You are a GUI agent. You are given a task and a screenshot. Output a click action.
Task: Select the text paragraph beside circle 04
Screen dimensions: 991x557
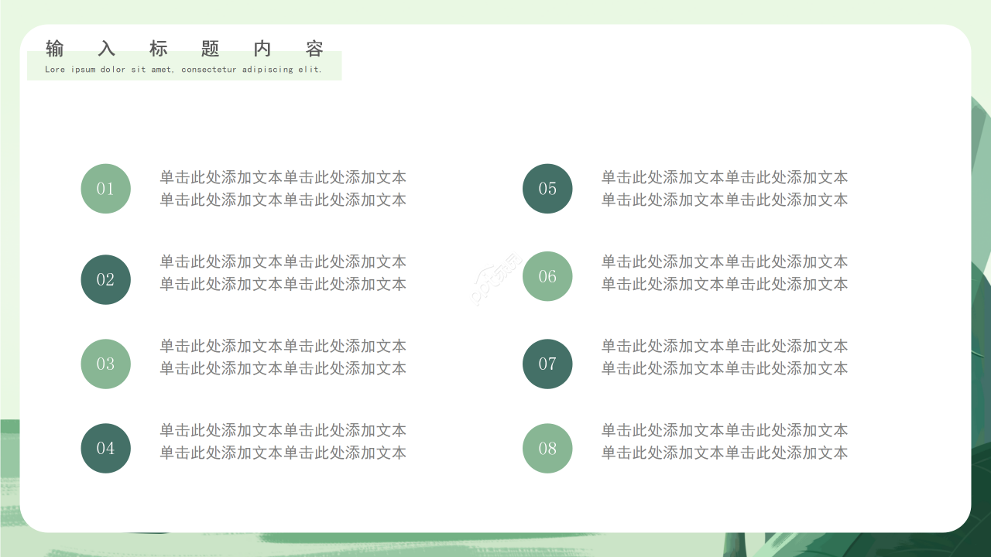[x=283, y=442]
